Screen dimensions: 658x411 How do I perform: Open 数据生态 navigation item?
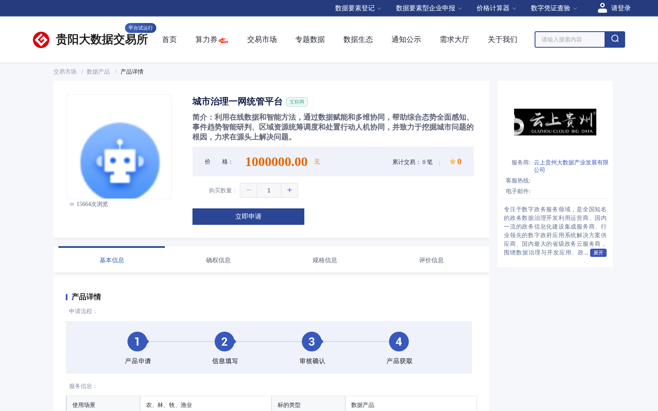(358, 39)
